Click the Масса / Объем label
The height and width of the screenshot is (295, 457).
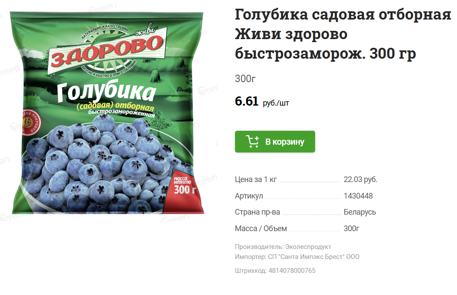pyautogui.click(x=261, y=229)
